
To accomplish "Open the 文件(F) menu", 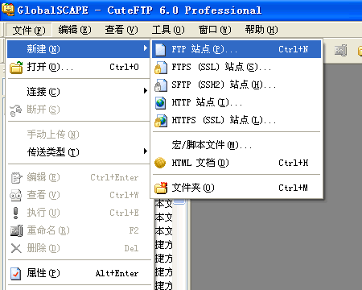I will [x=29, y=30].
